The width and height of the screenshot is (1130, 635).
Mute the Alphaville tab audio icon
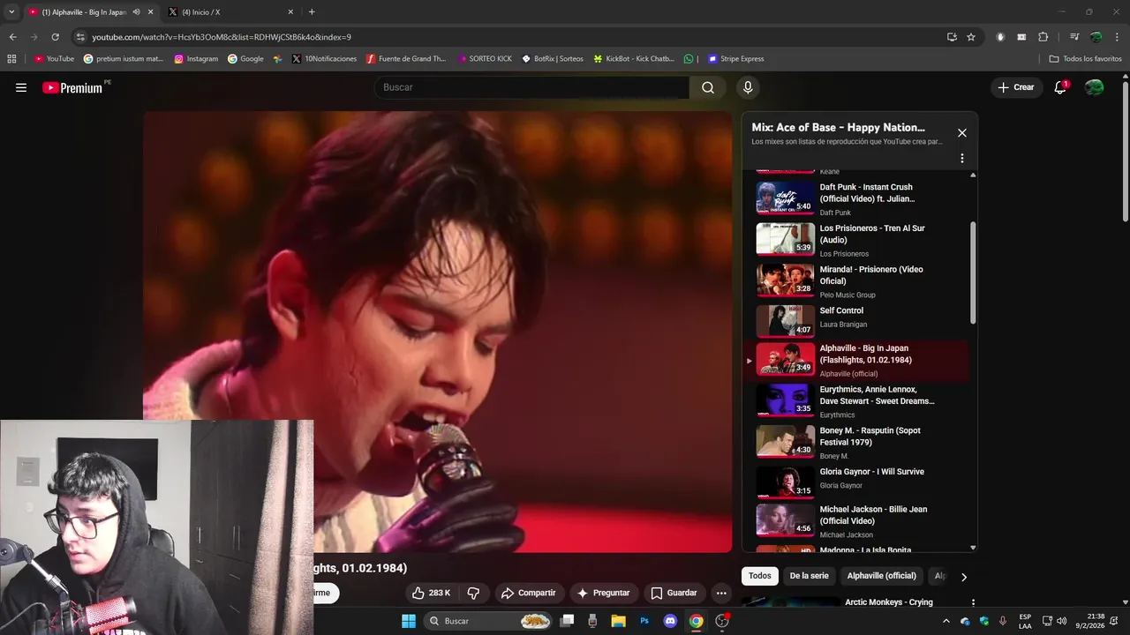[x=136, y=11]
